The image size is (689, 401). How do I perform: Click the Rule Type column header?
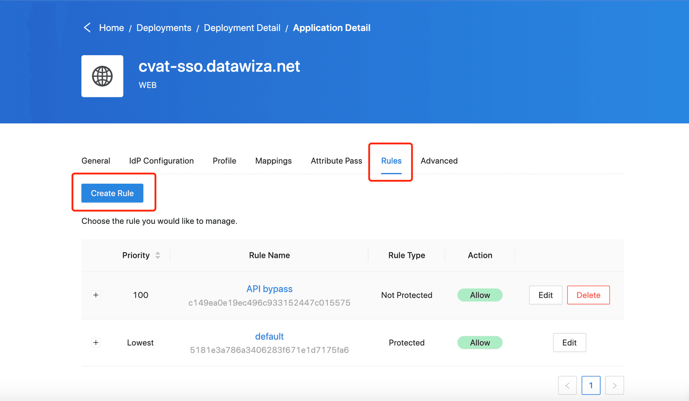tap(407, 255)
